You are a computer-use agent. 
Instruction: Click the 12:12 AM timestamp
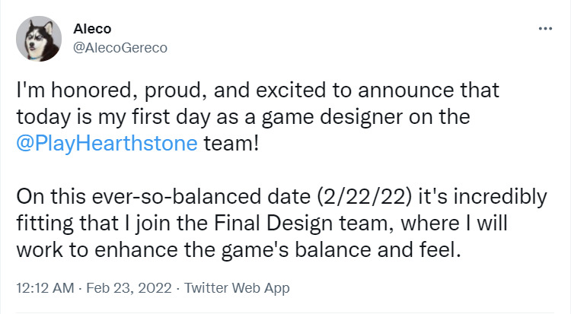coord(45,288)
